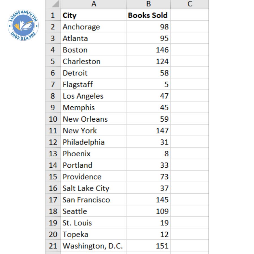This screenshot has height=254, width=254.
Task: Select row 21 header
Action: point(53,246)
